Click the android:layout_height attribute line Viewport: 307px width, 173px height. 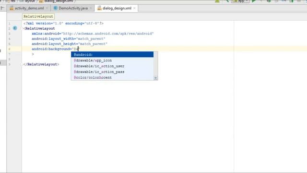coord(70,44)
